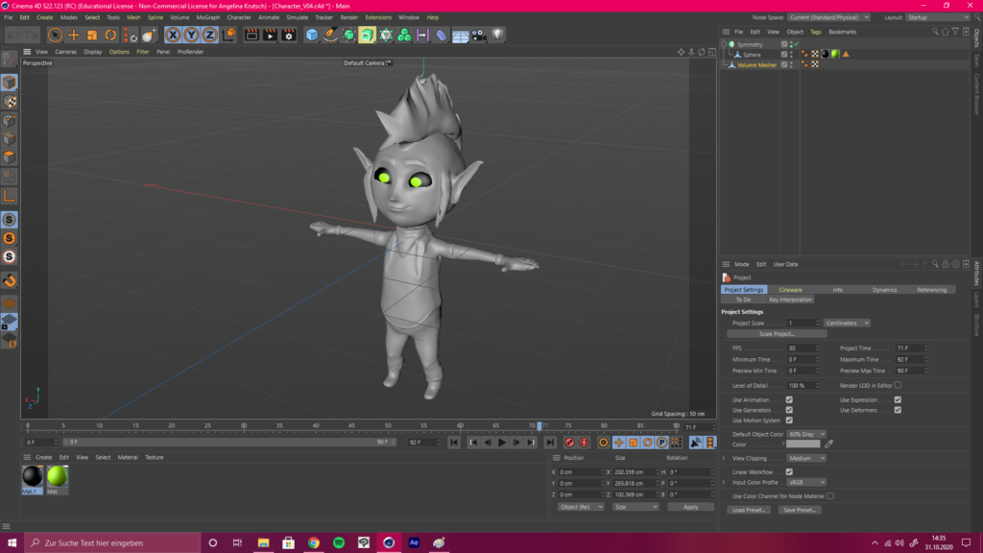Screen dimensions: 983x553
Task: Open the MoGraph menu
Action: coord(207,17)
